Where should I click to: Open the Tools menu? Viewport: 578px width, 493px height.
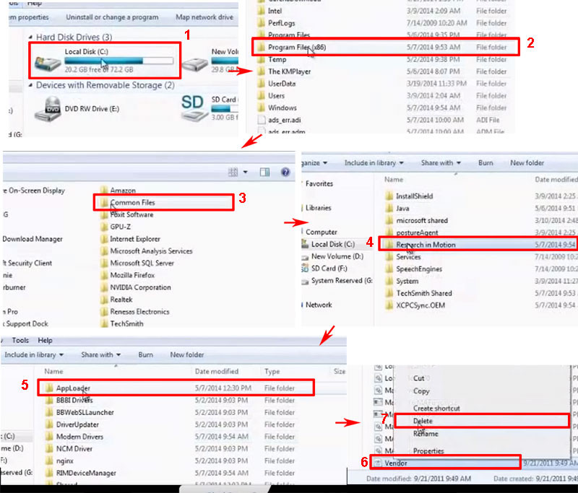20,340
